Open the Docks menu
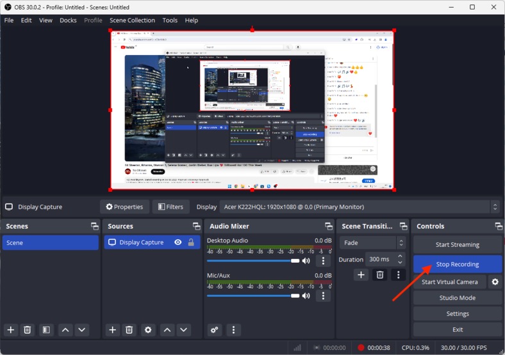This screenshot has height=355, width=505. 68,20
